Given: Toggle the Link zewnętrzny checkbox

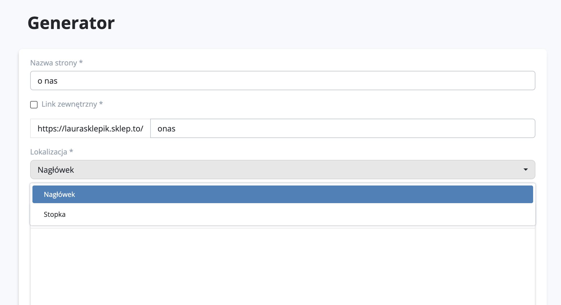Looking at the screenshot, I should pos(34,105).
